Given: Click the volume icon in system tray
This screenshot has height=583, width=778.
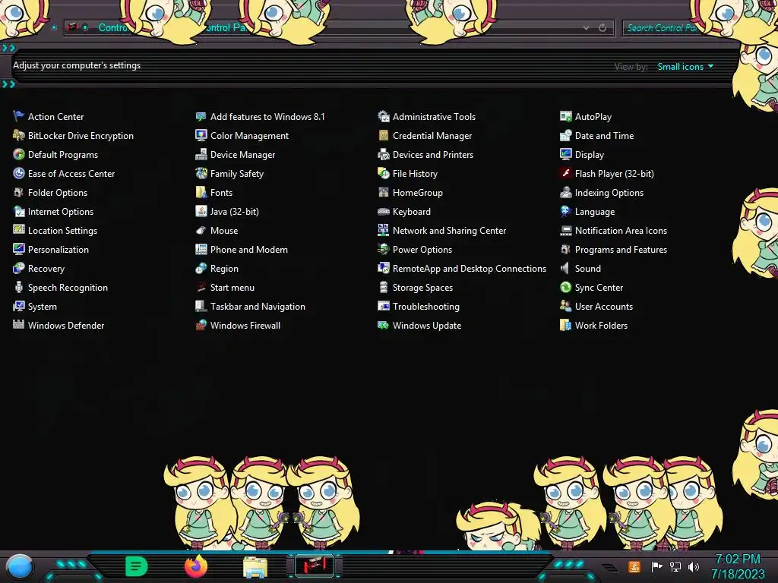Looking at the screenshot, I should pos(693,566).
